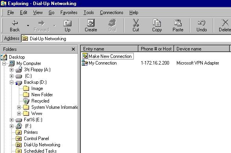Select the Backup (D:) drive icon
Image resolution: width=231 pixels, height=153 pixels.
click(19, 83)
